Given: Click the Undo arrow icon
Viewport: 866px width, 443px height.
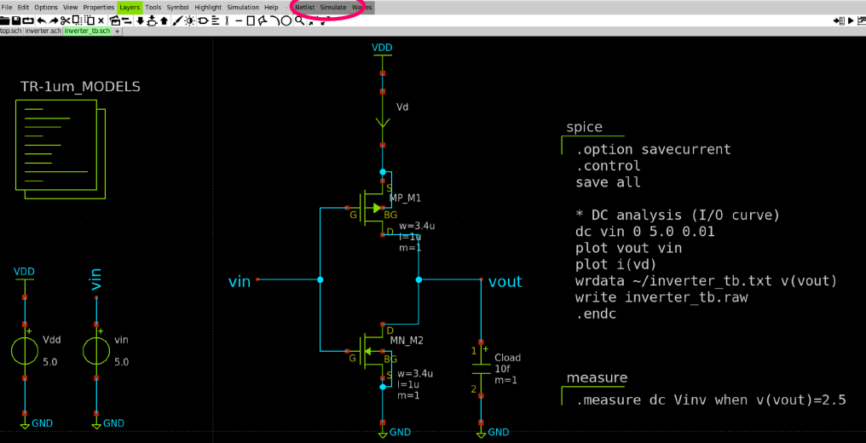Looking at the screenshot, I should pos(42,20).
